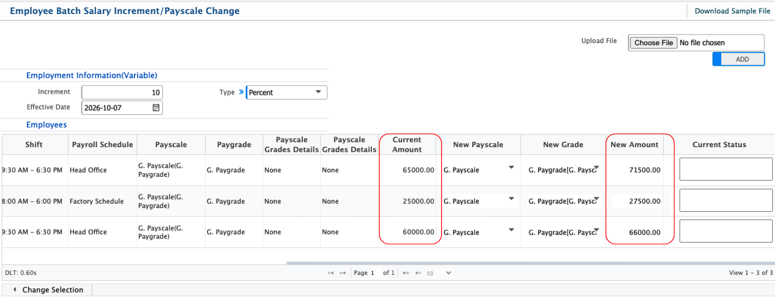Click Employment Information(Variable) section heading

coord(92,75)
